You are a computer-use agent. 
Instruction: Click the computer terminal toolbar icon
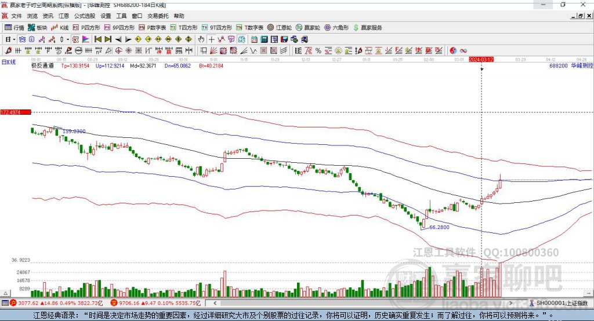point(304,39)
